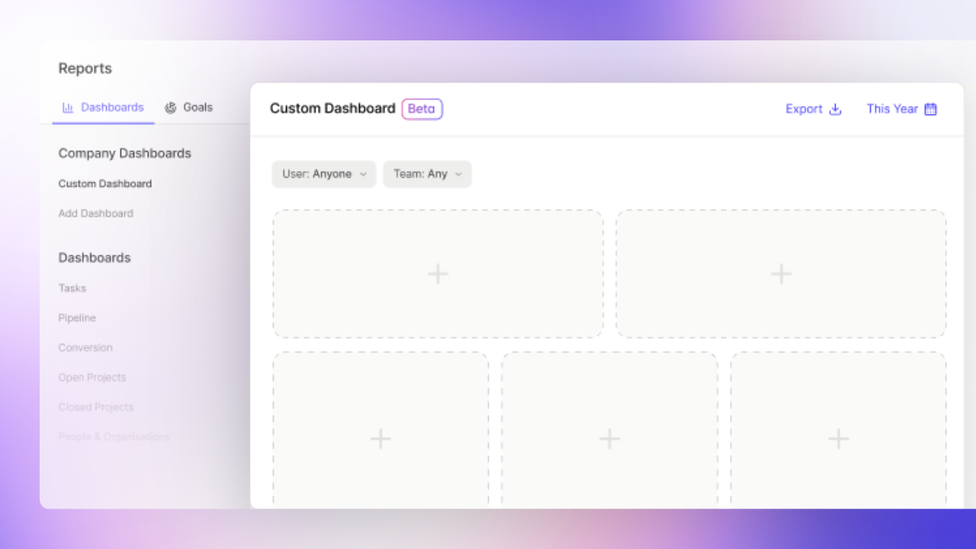Open the User: Anyone filter dropdown
Screen dimensions: 976x549
323,174
